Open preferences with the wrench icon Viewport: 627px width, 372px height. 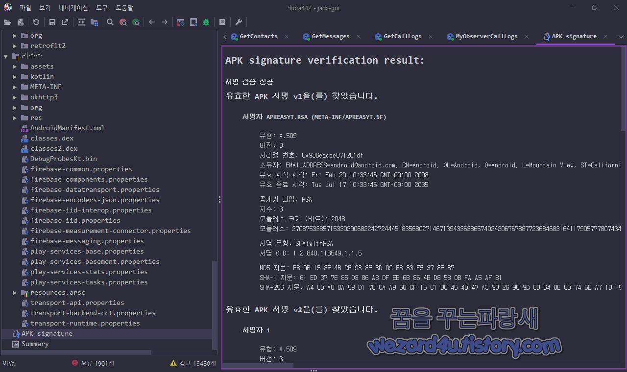(x=239, y=22)
